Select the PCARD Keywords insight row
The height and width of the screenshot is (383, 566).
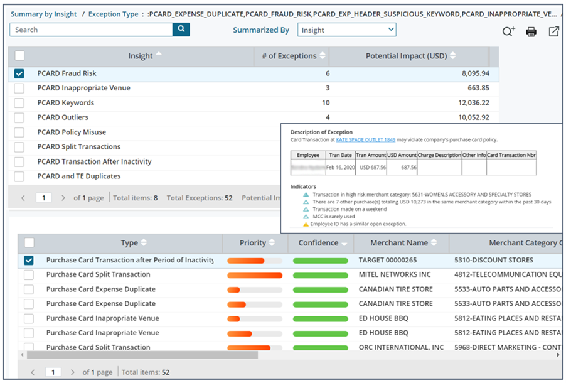coord(254,103)
